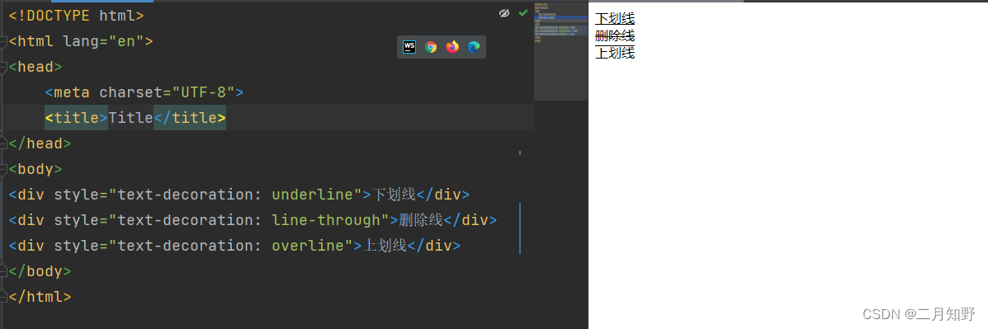The image size is (988, 329).
Task: Click 删除线 text inside second div code
Action: 421,220
